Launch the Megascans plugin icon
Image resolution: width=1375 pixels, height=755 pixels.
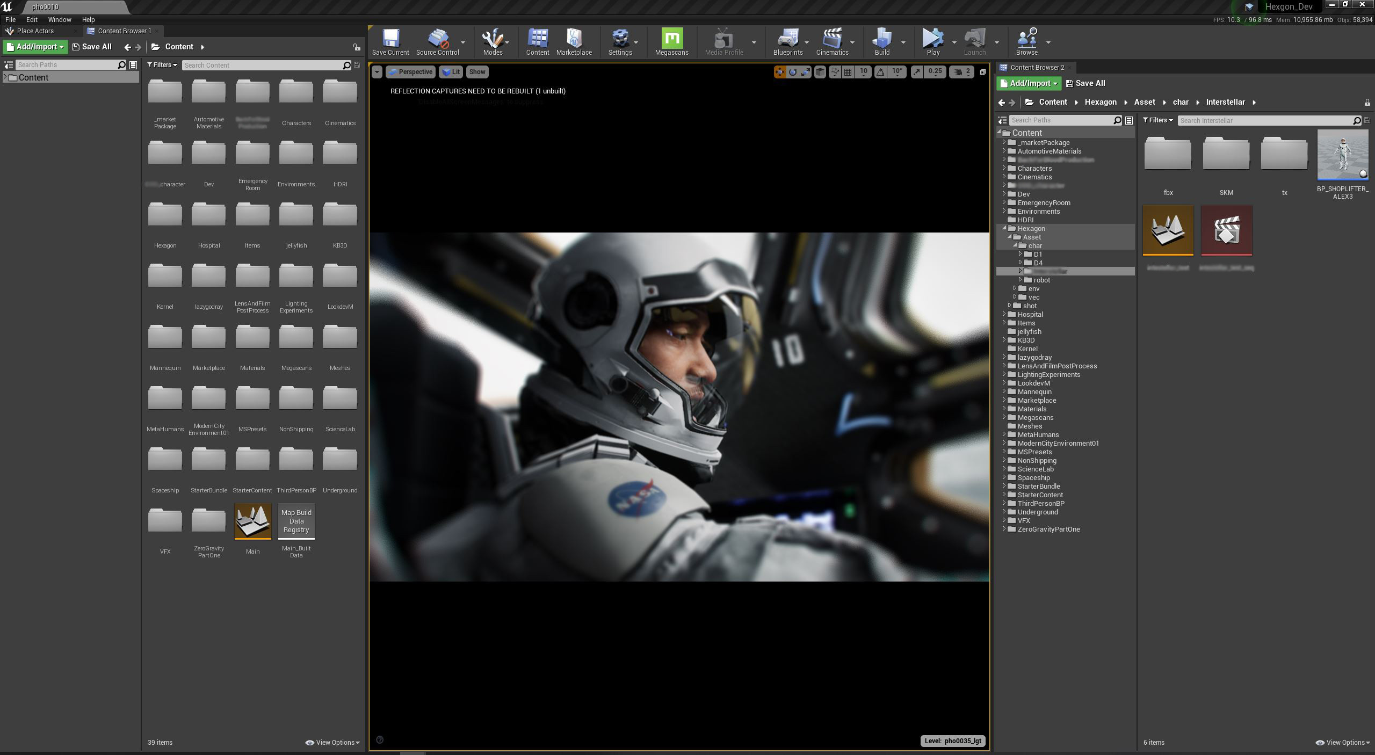click(671, 42)
